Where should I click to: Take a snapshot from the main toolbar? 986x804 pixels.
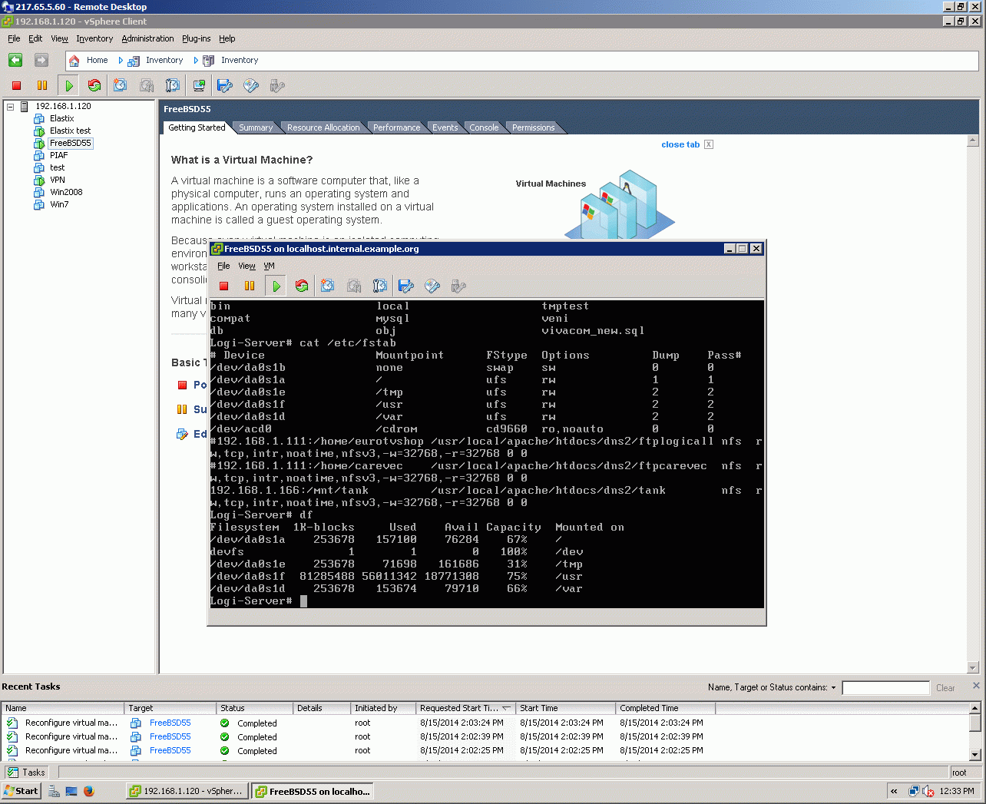pyautogui.click(x=121, y=86)
